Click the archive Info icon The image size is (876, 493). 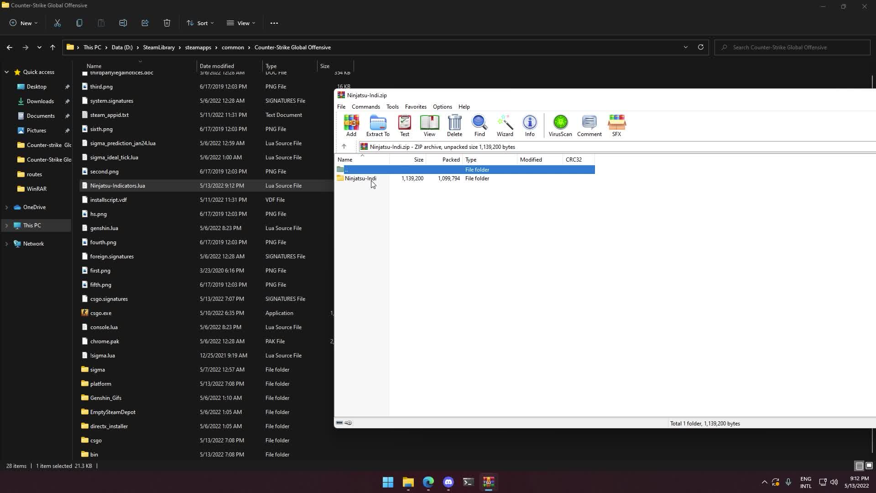[x=529, y=126]
